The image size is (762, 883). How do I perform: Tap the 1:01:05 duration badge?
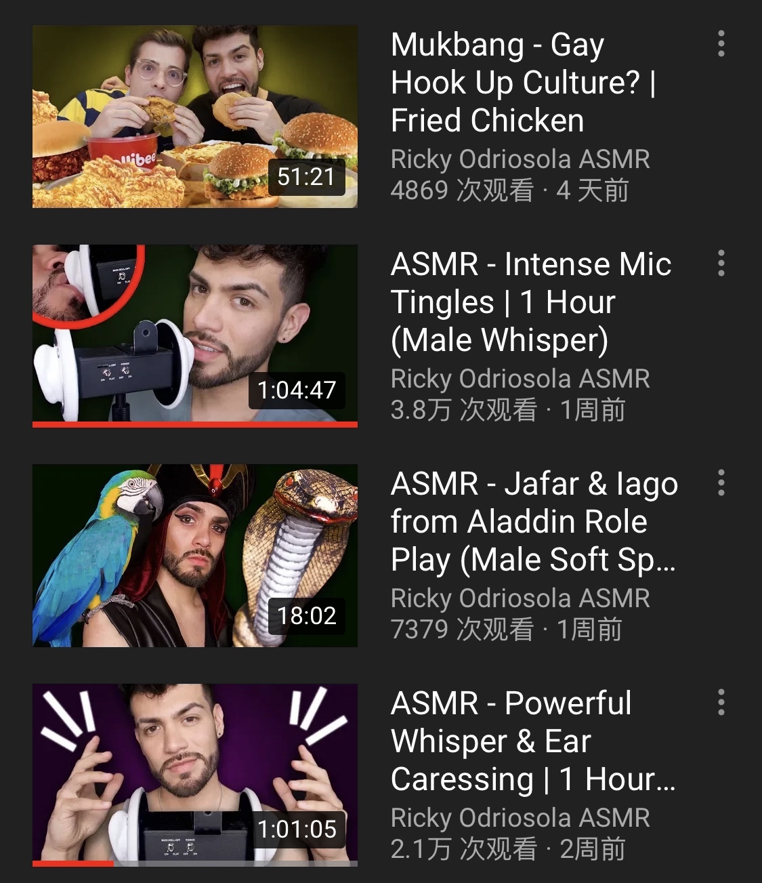297,829
